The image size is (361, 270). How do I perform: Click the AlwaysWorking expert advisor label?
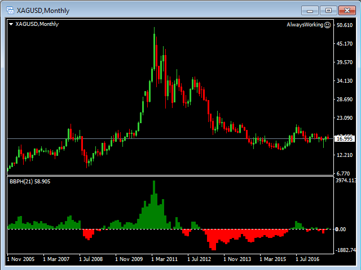pos(305,25)
